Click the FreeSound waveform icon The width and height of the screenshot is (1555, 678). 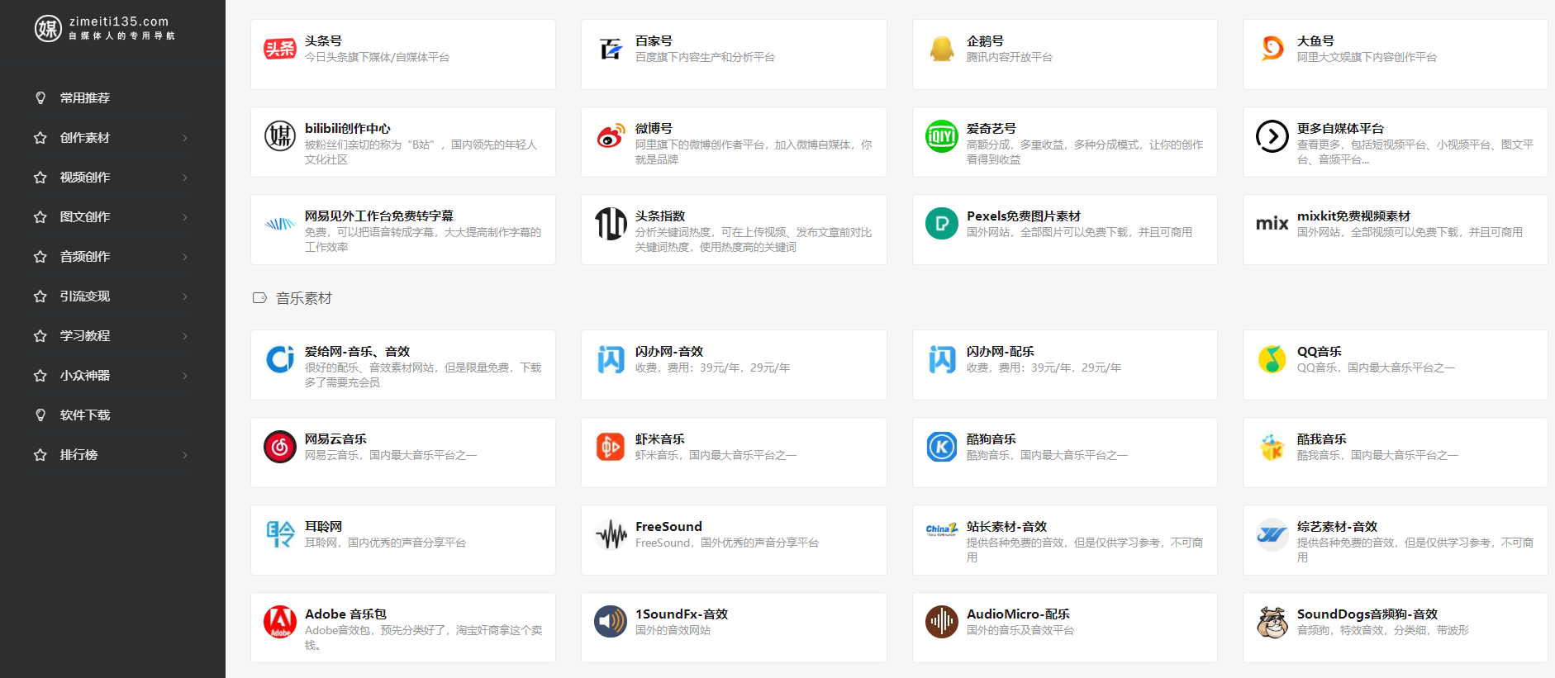611,534
